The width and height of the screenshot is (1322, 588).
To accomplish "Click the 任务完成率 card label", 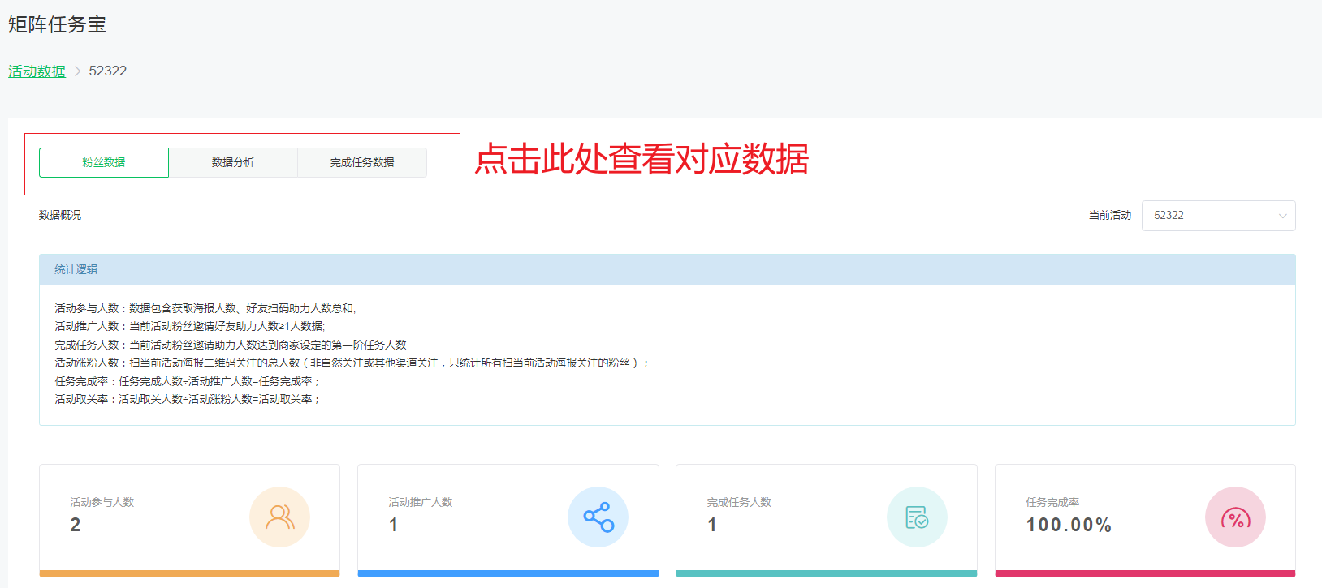I will 1052,502.
